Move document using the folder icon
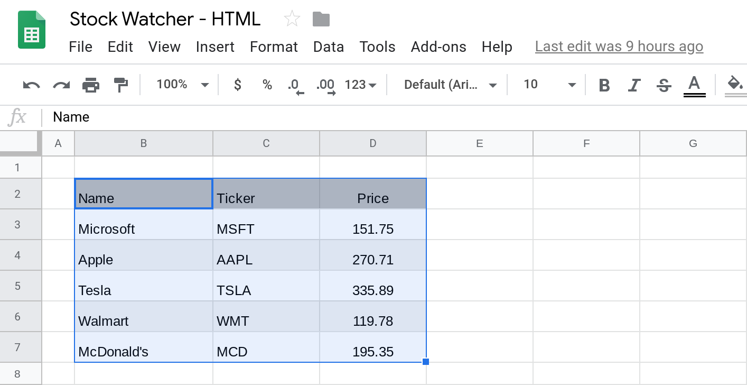This screenshot has width=747, height=385. click(321, 20)
